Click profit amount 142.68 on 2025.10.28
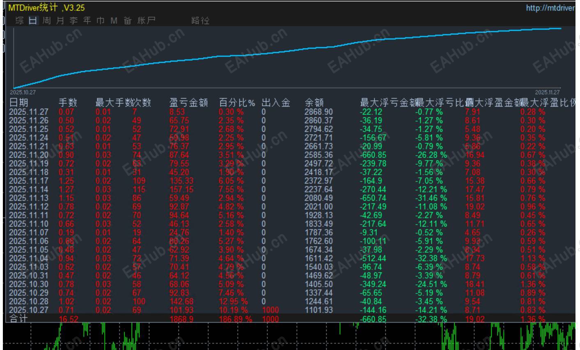The image size is (580, 350). click(181, 302)
